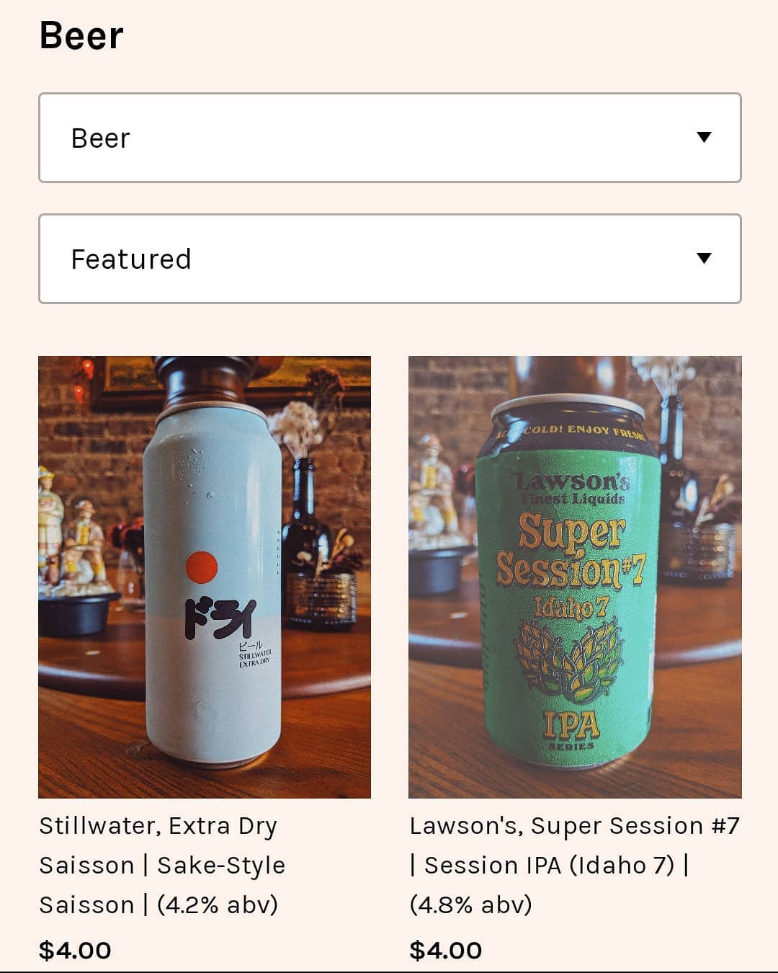The height and width of the screenshot is (973, 778).
Task: Click the word Featured in the sort box
Action: click(x=131, y=259)
